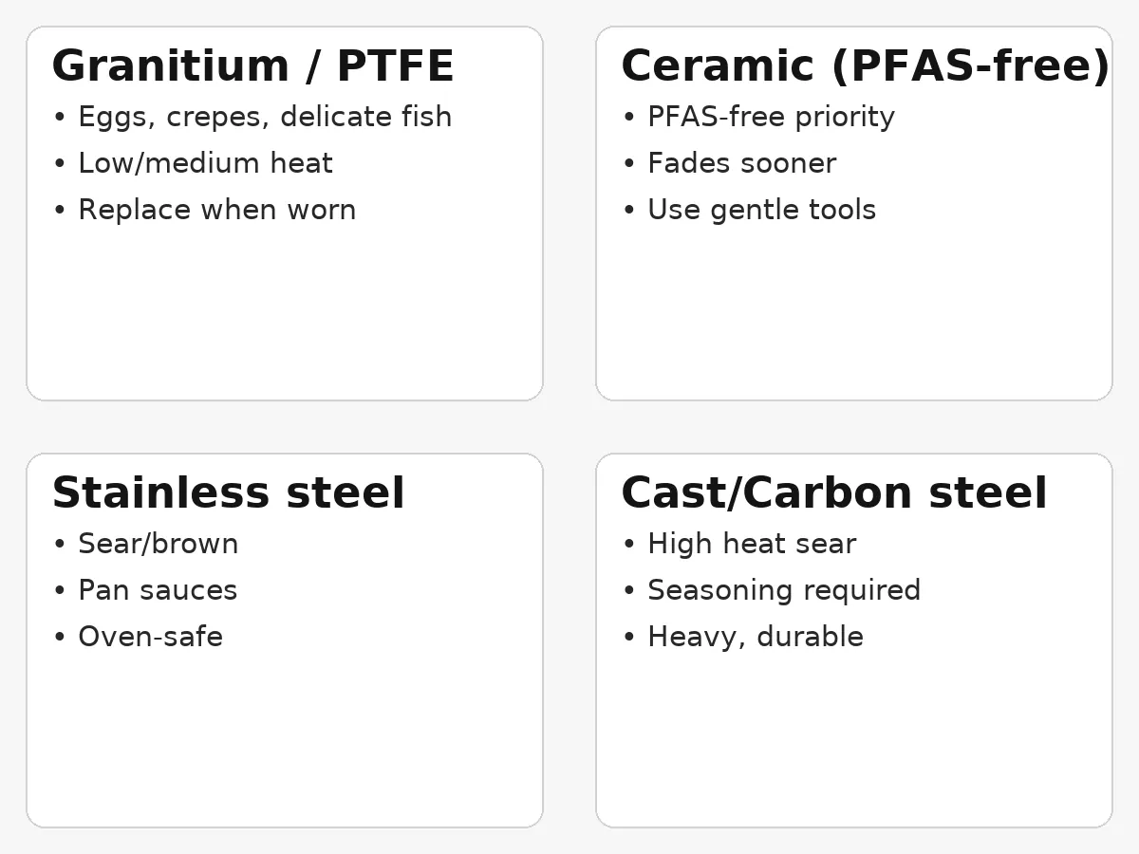Select 'Eggs, crepes, delicate fish' bullet
This screenshot has width=1139, height=854.
tap(264, 117)
